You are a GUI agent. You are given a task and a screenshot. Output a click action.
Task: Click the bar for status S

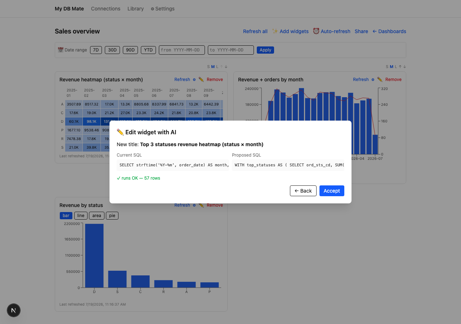click(x=117, y=279)
